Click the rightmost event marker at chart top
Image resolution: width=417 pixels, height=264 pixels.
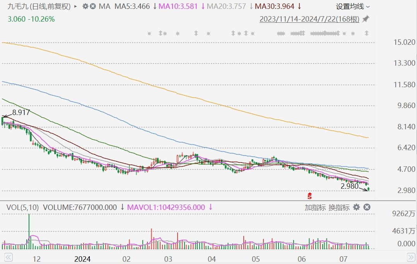coord(366,34)
